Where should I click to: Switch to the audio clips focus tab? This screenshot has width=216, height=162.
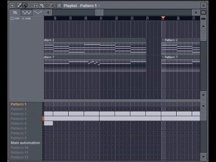(x=15, y=13)
